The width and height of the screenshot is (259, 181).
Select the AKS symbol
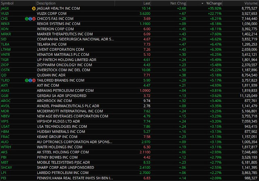pyautogui.click(x=4, y=152)
